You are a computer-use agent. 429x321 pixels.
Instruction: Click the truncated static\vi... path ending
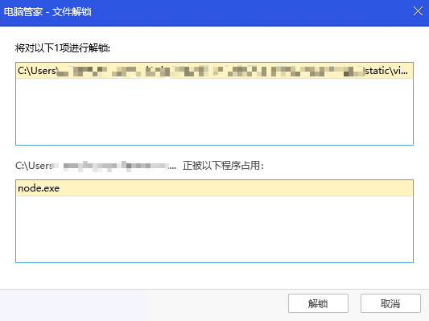click(386, 71)
